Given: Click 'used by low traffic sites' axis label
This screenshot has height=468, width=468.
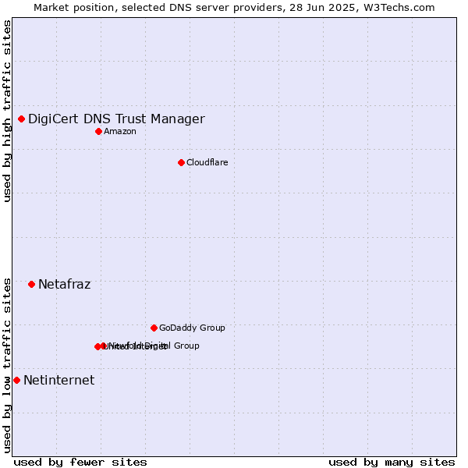Looking at the screenshot, I should (x=7, y=366).
